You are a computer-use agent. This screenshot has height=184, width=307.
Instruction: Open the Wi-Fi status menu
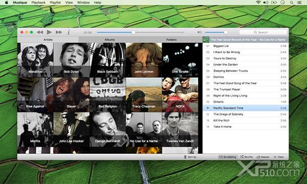point(258,3)
